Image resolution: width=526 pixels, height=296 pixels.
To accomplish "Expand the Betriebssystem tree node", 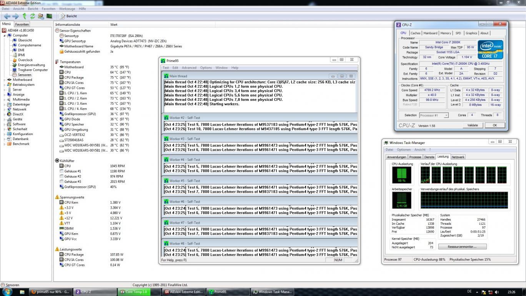I will tap(5, 85).
